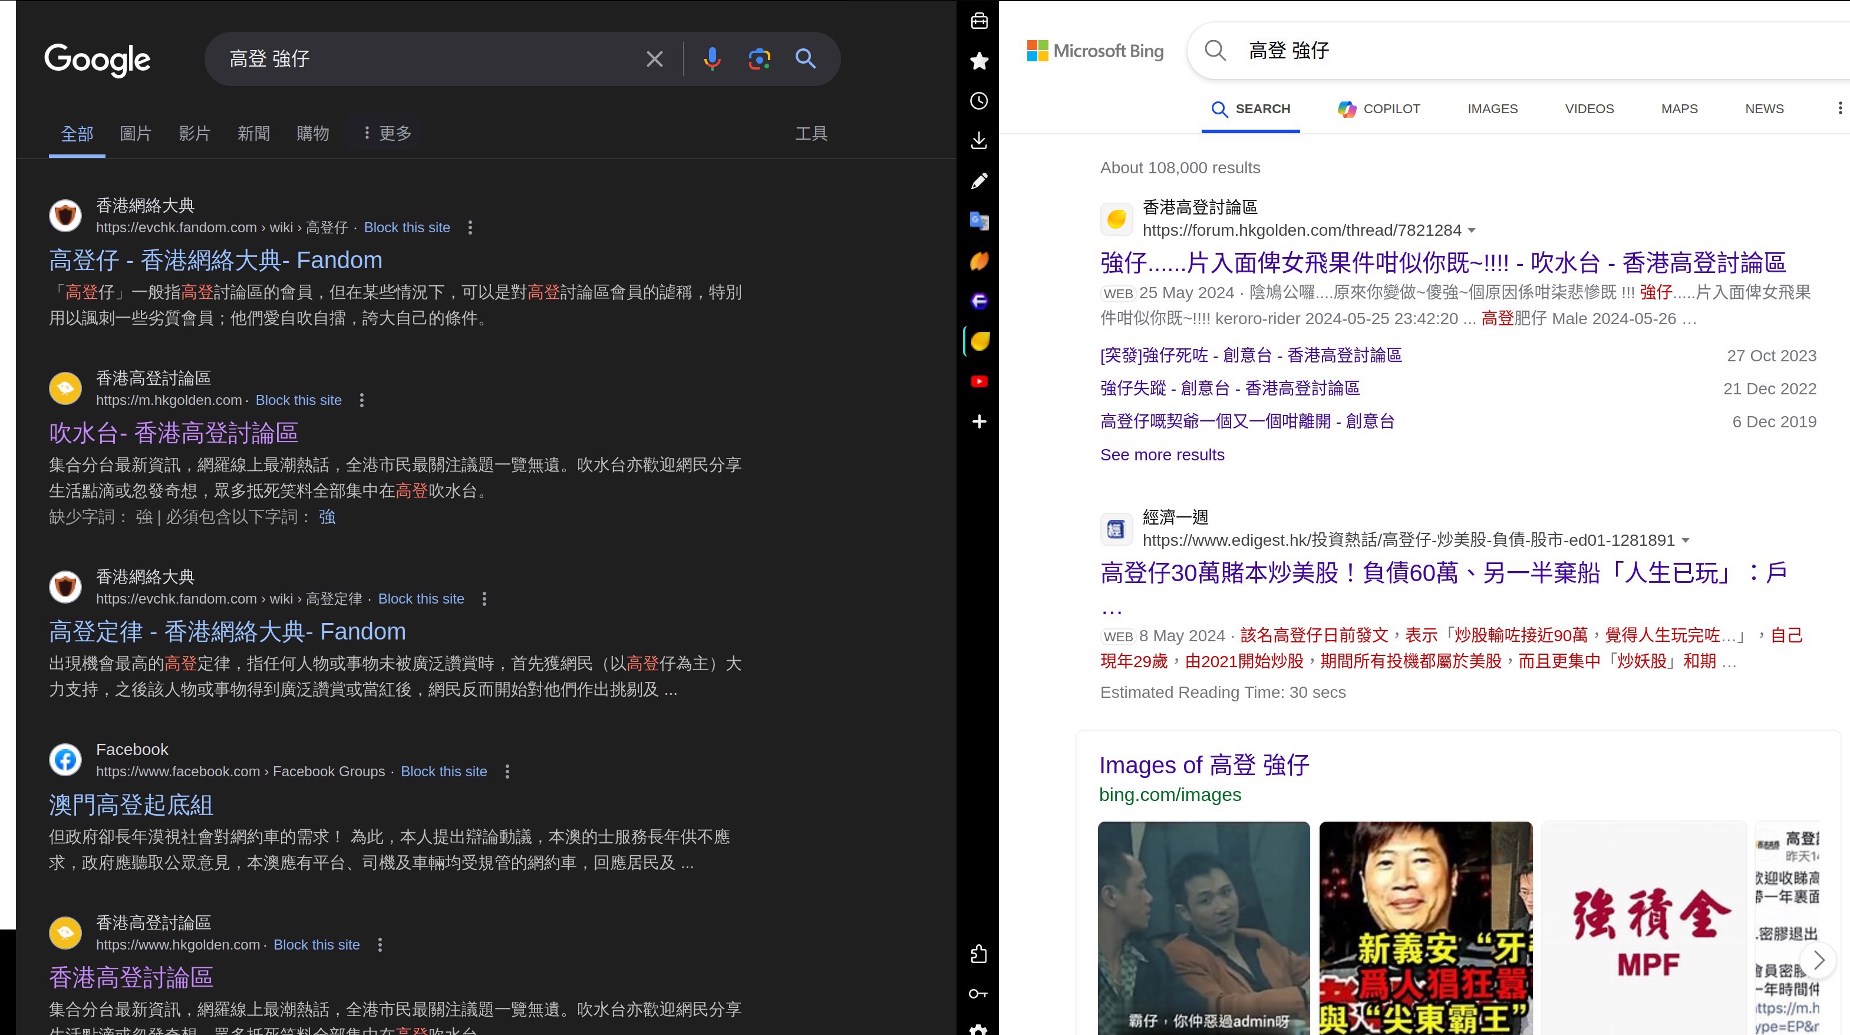Clear the Google search box with X
1850x1035 pixels.
[654, 59]
